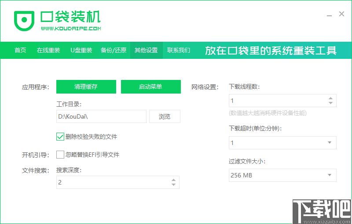The height and width of the screenshot is (224, 352).
Task: Click 浏览 to choose working directory
Action: tap(165, 116)
